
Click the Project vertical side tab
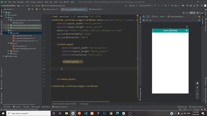click(x=1, y=13)
